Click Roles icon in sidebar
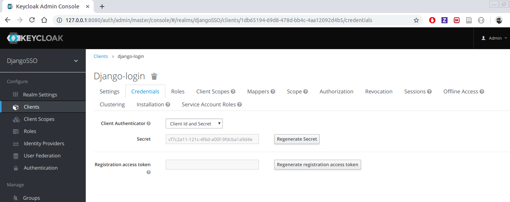The image size is (510, 202). tap(16, 131)
